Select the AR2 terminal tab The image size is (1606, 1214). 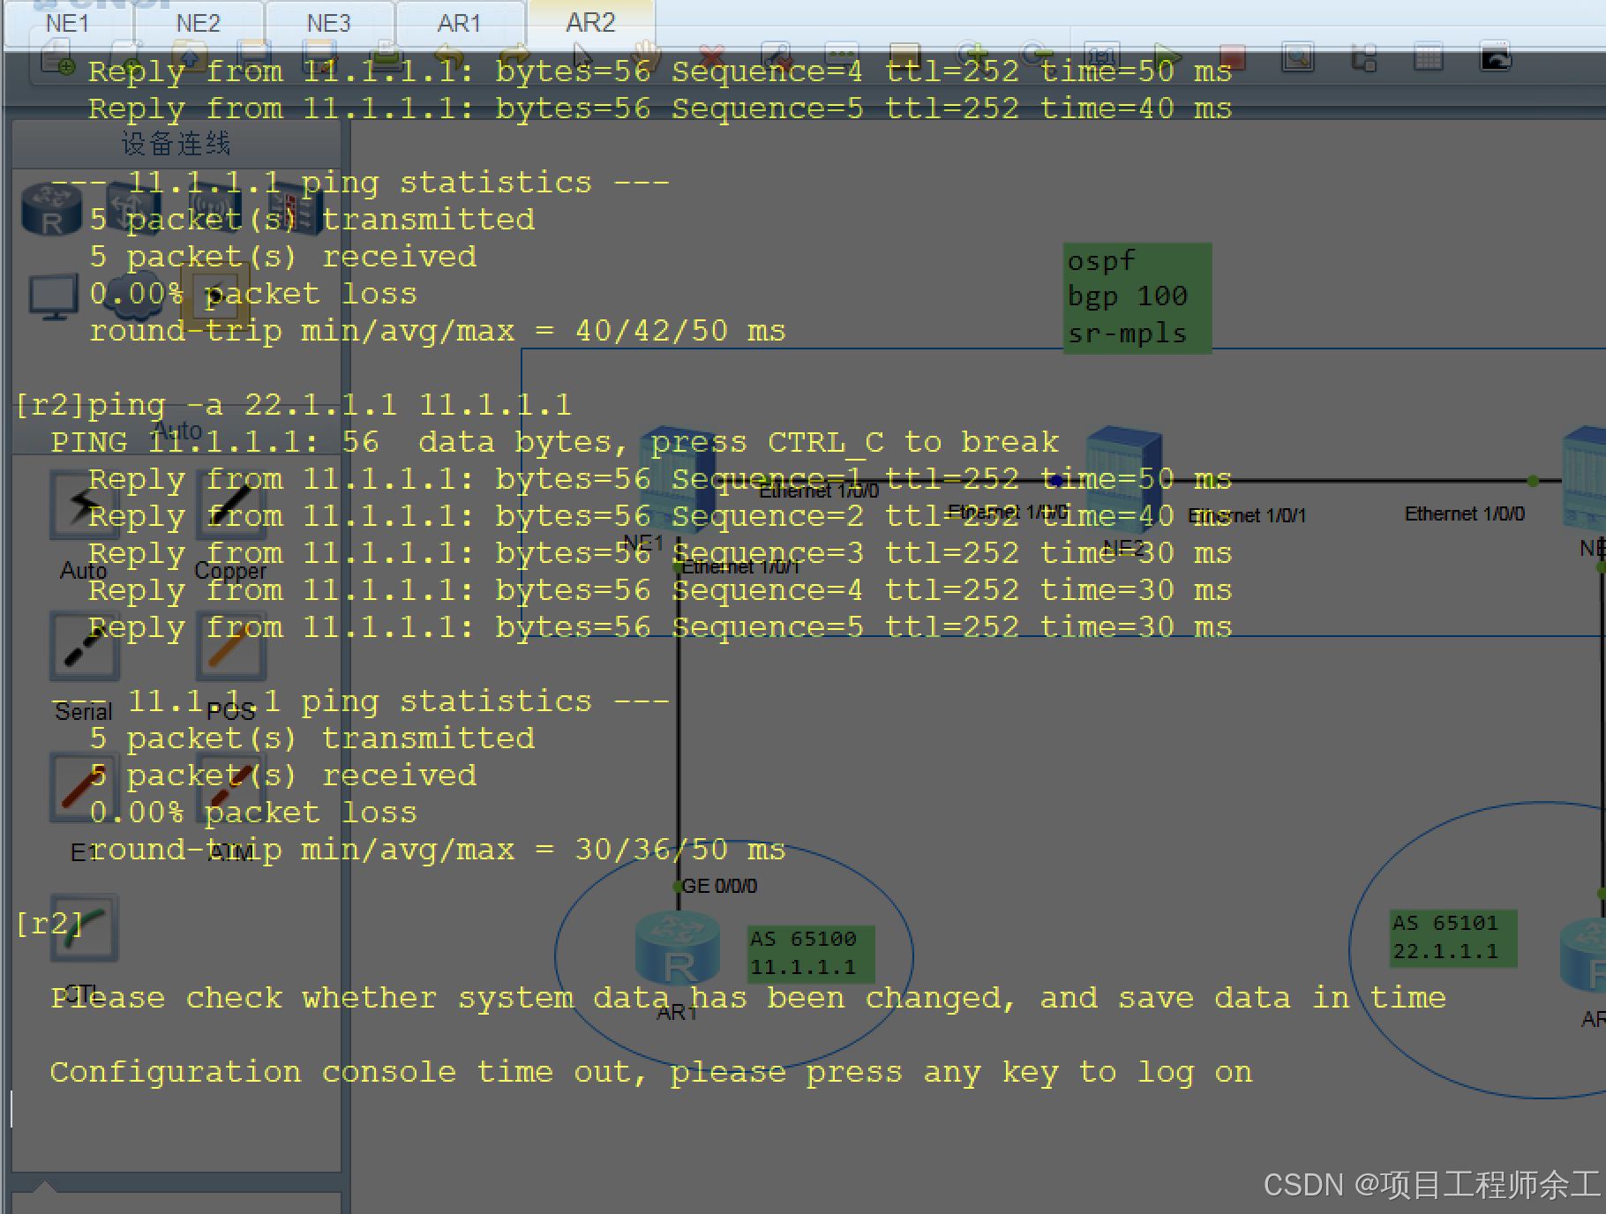(x=591, y=23)
